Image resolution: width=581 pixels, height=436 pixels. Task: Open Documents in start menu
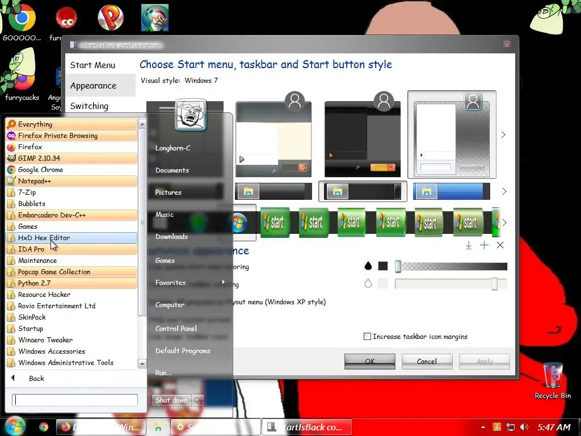point(172,170)
